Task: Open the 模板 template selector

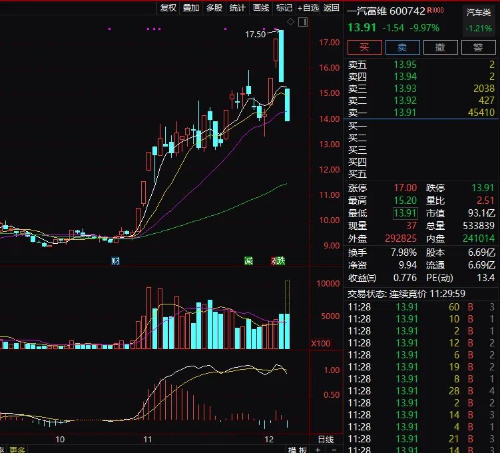Action: 297,450
